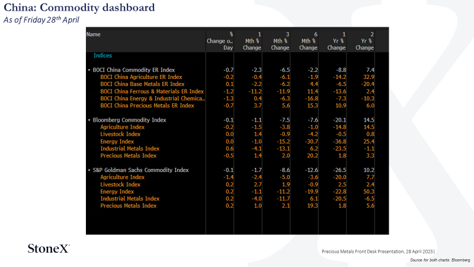Click the StoneX logo
The image size is (474, 267).
(49, 249)
